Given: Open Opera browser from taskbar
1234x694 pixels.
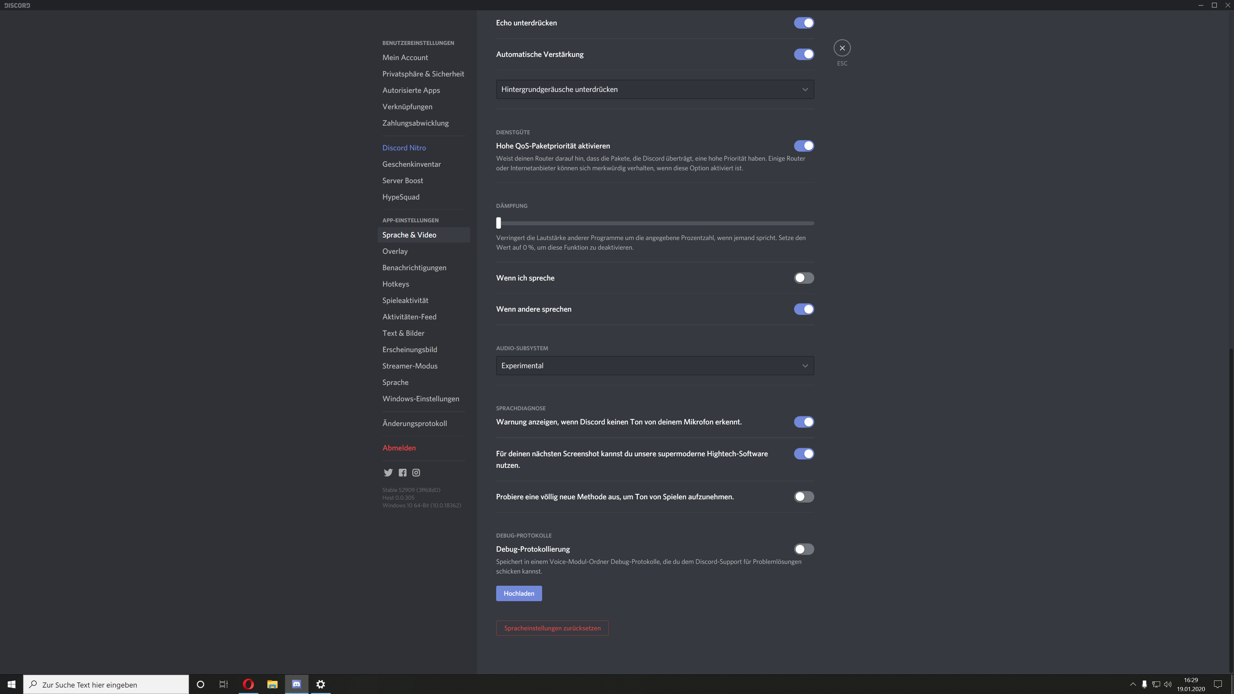Looking at the screenshot, I should pyautogui.click(x=248, y=684).
